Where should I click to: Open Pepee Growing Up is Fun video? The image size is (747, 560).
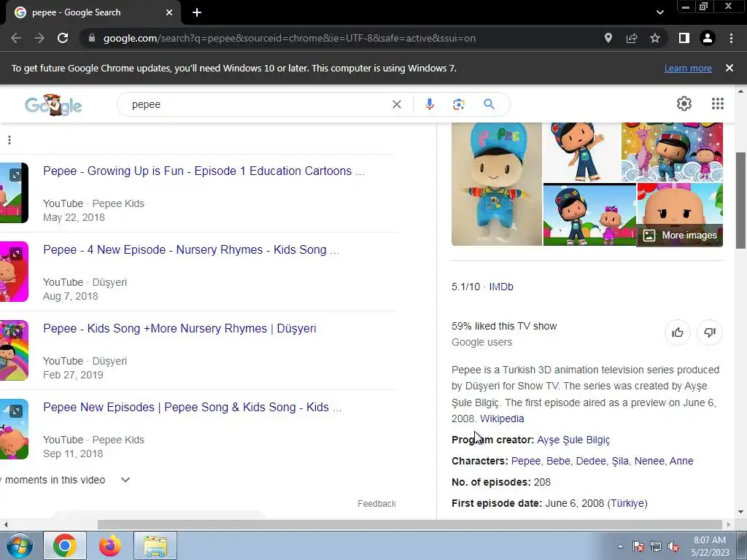204,171
